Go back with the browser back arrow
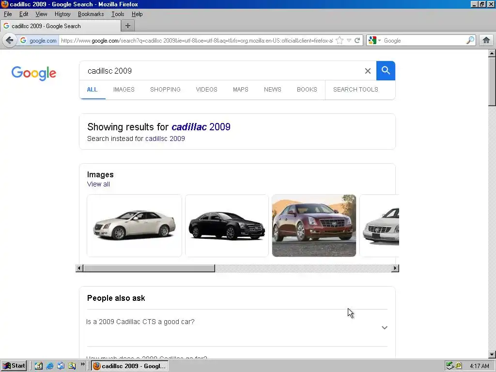 click(x=10, y=41)
